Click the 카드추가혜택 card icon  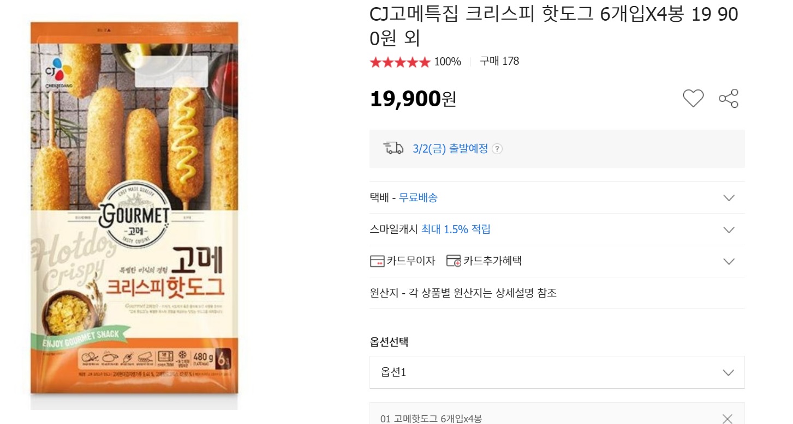(x=454, y=261)
